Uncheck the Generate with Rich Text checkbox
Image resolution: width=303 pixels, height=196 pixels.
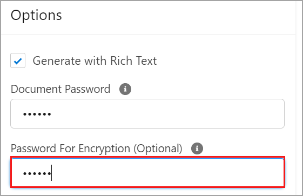[x=18, y=60]
